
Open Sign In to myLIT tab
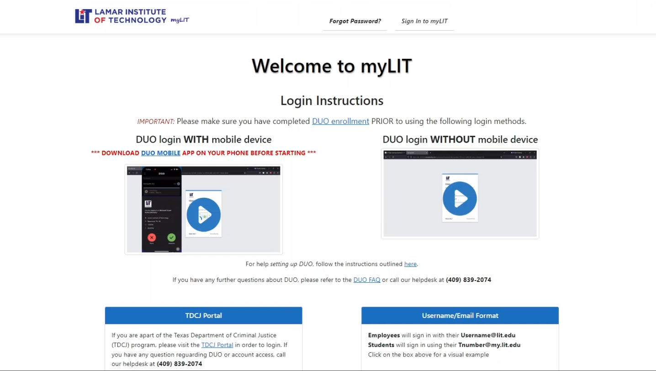[x=424, y=21]
